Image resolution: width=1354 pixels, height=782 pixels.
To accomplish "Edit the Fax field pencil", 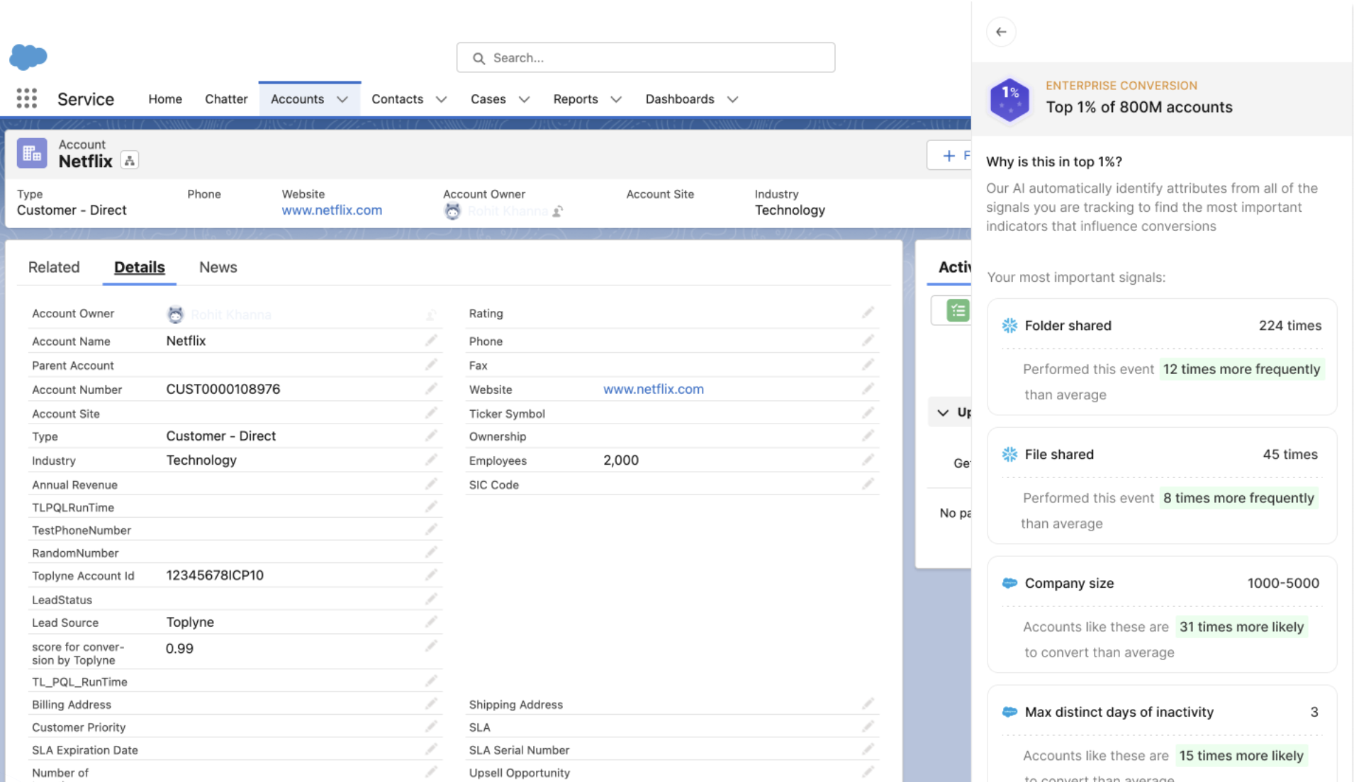I will 868,365.
